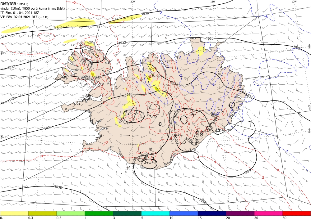The width and height of the screenshot is (311, 220).
Task: Click the legend value "0.1"
Action: [2, 218]
